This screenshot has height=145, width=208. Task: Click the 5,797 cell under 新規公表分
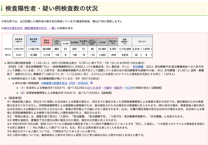click(x=113, y=49)
